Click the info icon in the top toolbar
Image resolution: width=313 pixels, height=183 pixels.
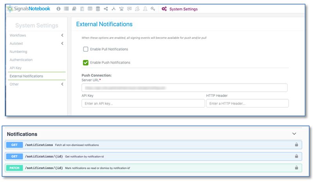(59, 9)
